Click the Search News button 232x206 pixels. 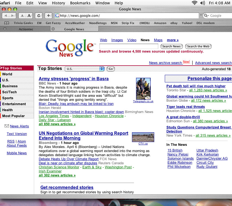pos(171,46)
